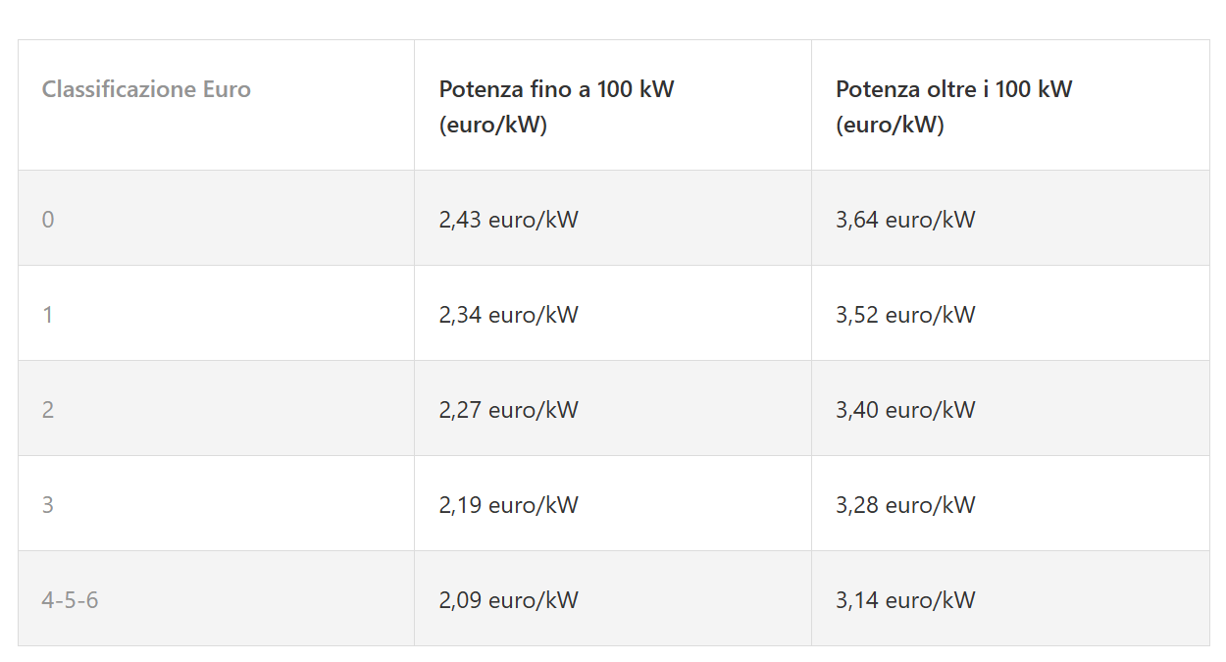Click the Classificazione Euro column header
The width and height of the screenshot is (1226, 662).
click(x=146, y=89)
